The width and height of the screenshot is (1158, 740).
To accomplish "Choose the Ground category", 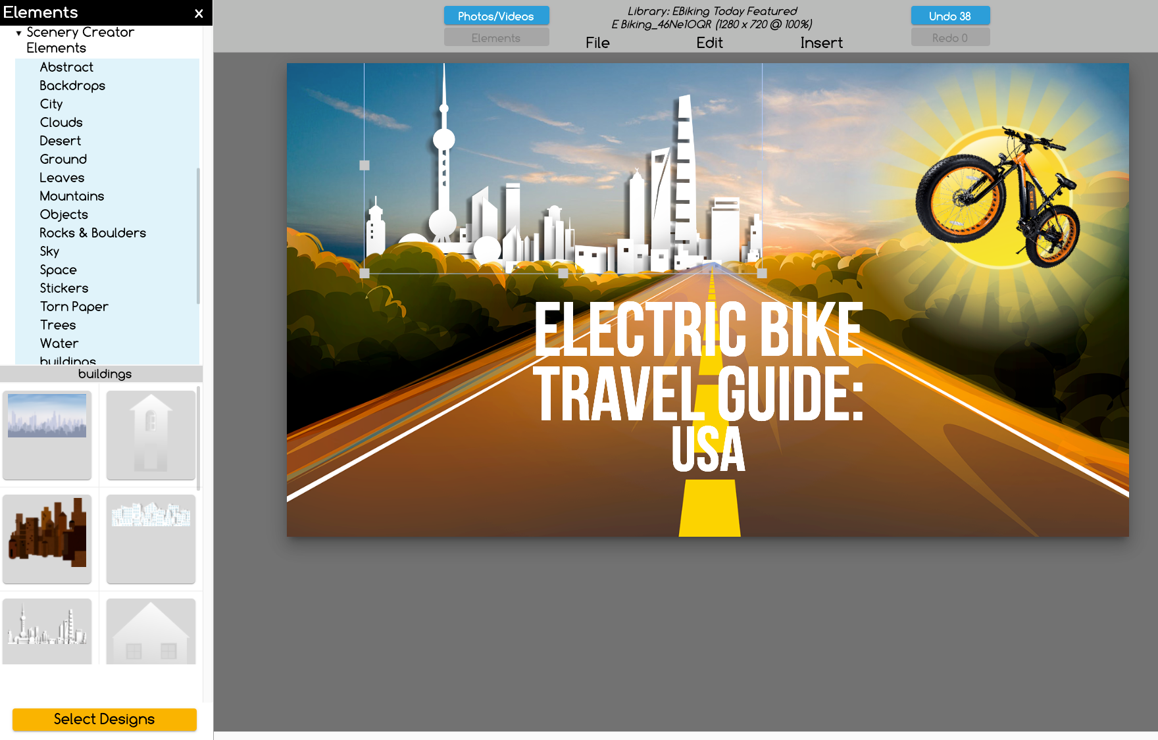I will (x=63, y=159).
